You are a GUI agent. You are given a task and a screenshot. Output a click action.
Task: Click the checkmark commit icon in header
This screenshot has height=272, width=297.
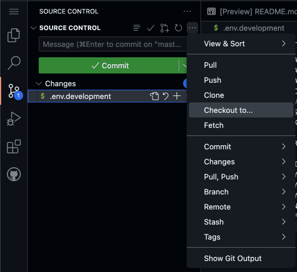coord(151,28)
